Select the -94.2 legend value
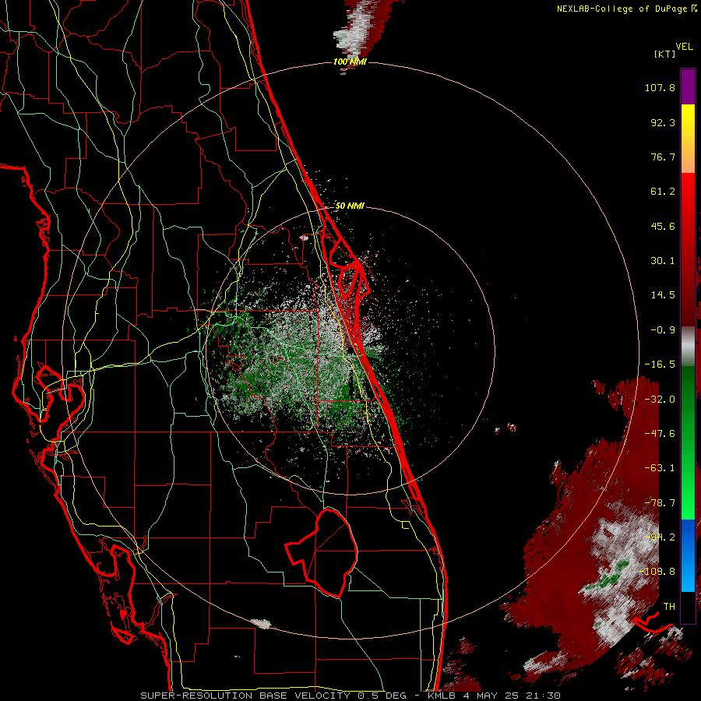This screenshot has width=701, height=701. pos(660,537)
